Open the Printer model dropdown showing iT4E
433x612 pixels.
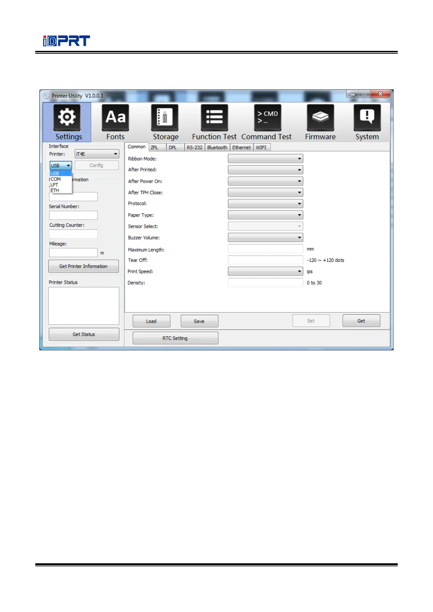tap(97, 154)
